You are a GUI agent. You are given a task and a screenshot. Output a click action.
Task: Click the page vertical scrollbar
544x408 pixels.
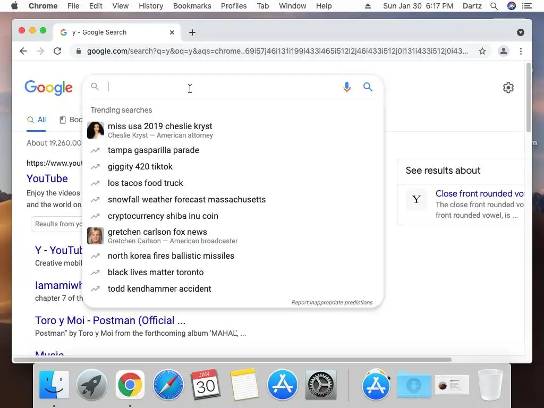pos(529,97)
